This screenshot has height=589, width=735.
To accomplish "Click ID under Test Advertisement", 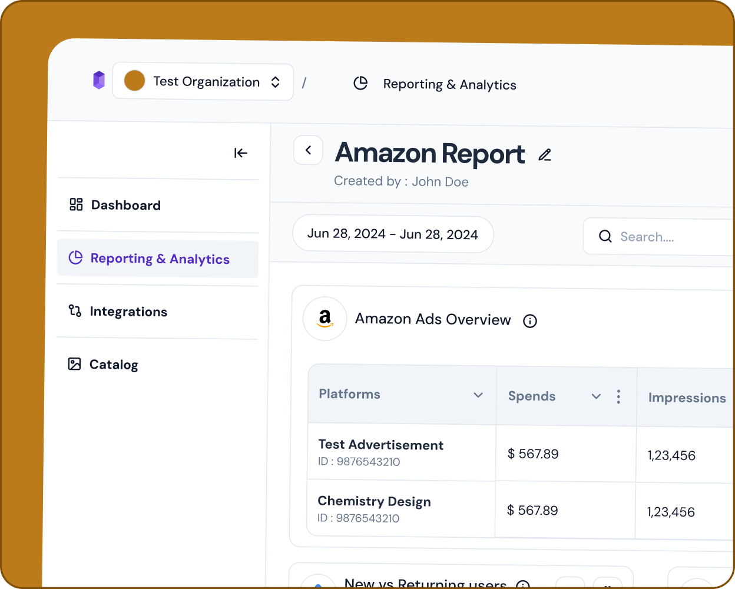I will [x=359, y=462].
